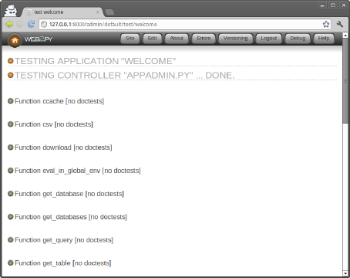Viewport: 350px width, 278px height.
Task: View the Errors page
Action: click(x=204, y=39)
